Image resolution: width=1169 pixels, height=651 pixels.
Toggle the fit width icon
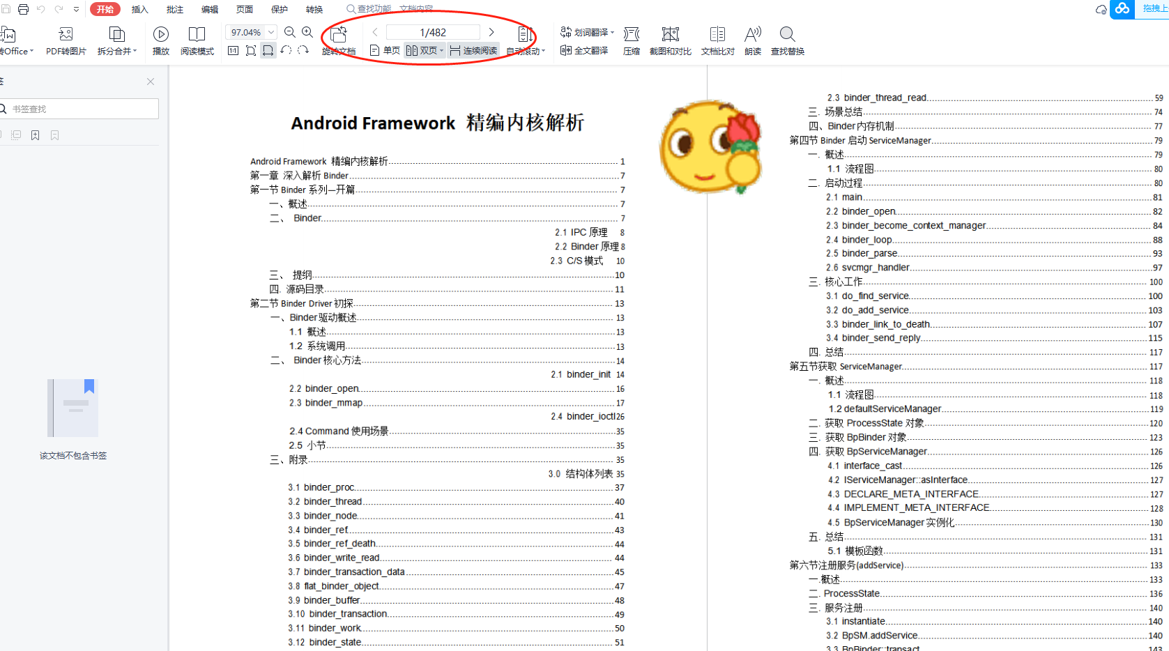tap(268, 50)
